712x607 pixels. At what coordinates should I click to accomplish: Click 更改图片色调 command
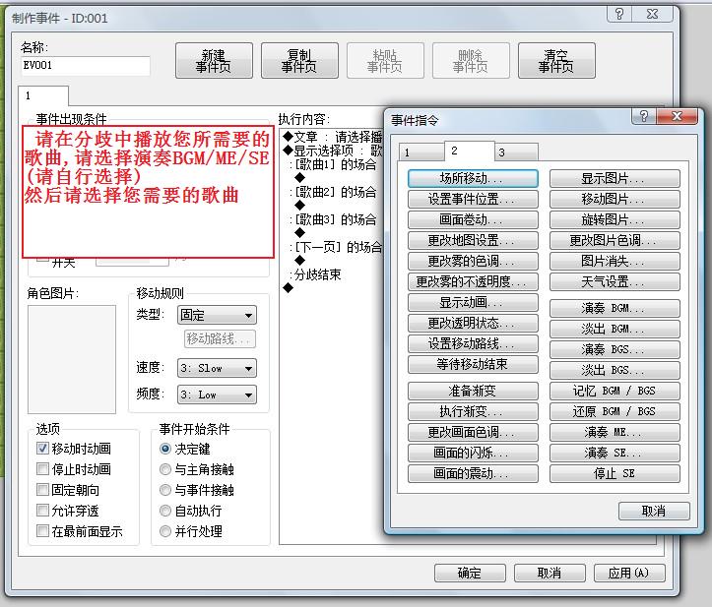coord(615,240)
